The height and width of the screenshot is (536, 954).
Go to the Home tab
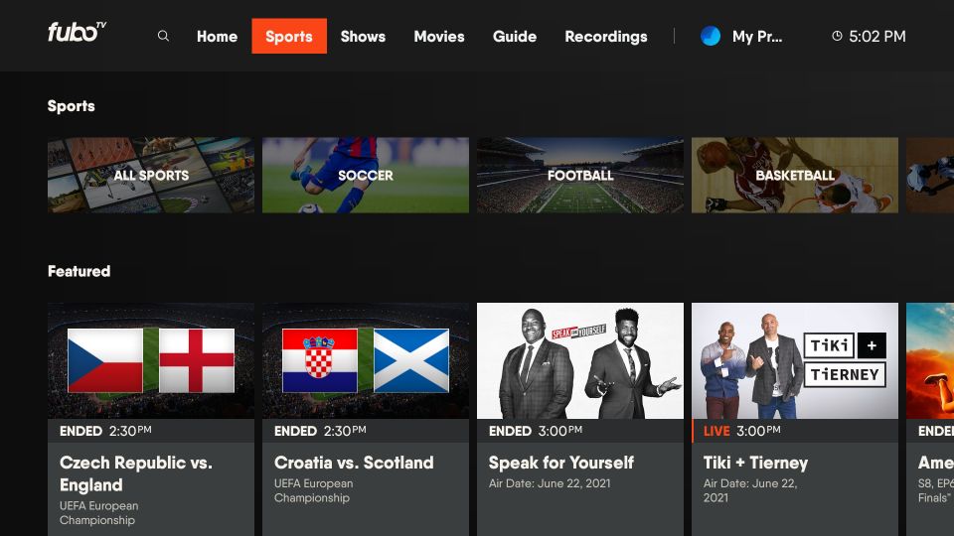(x=217, y=37)
